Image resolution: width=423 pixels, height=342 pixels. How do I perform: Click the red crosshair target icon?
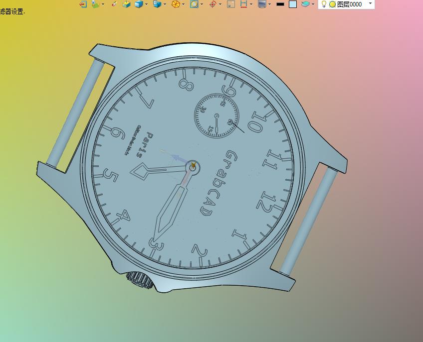(x=212, y=4)
